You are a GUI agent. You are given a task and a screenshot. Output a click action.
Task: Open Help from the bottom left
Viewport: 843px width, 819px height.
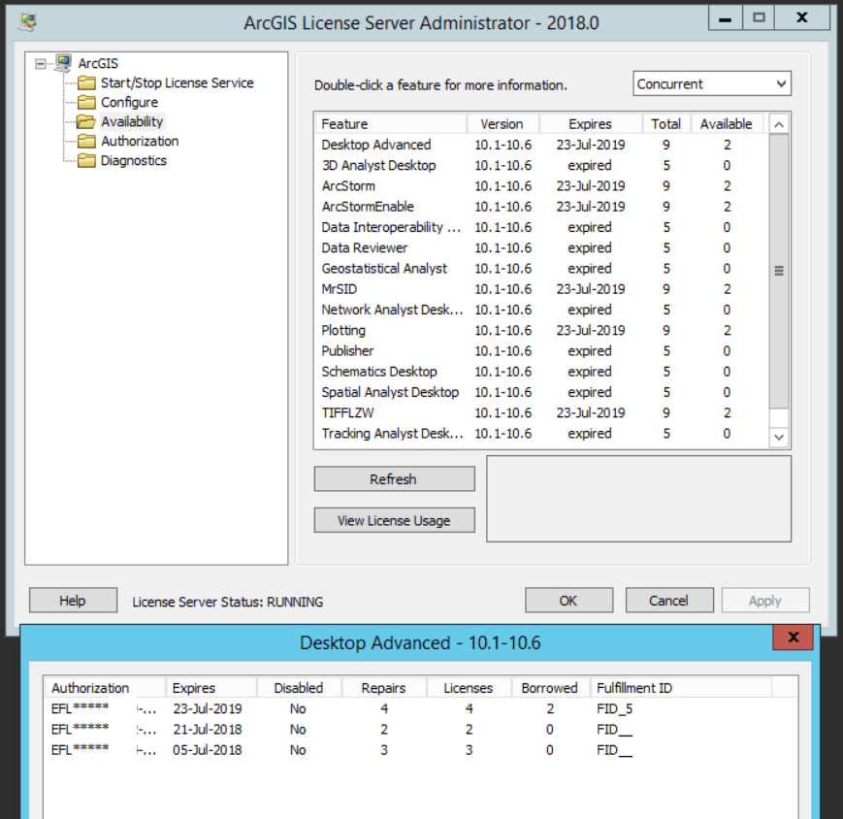[x=72, y=600]
